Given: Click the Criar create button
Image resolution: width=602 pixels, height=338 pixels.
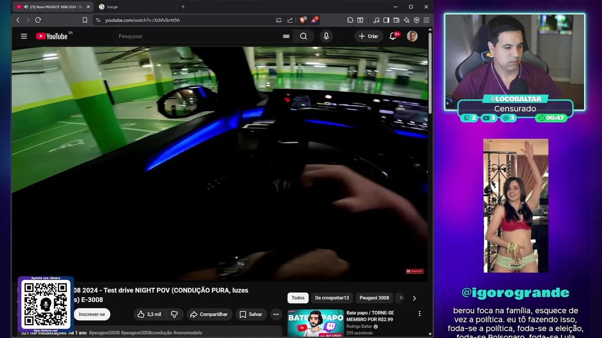Looking at the screenshot, I should (368, 36).
